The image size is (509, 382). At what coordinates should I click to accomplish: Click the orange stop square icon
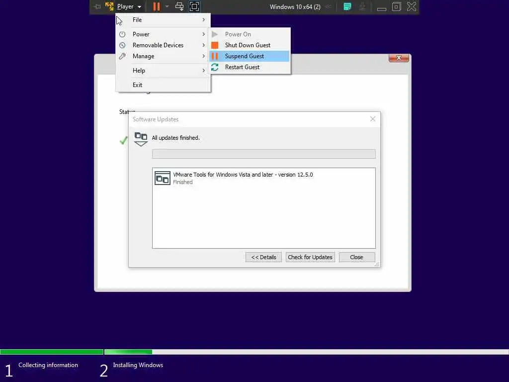coord(215,45)
